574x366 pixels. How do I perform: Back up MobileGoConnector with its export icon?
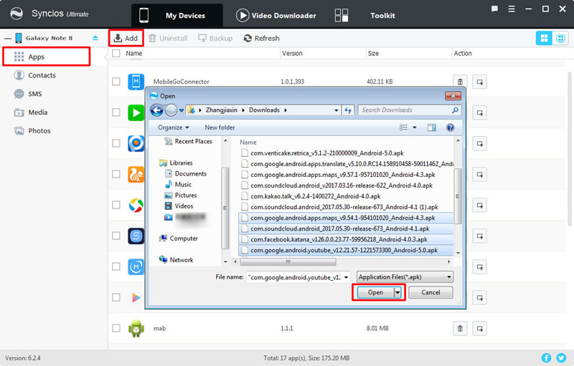coord(479,82)
